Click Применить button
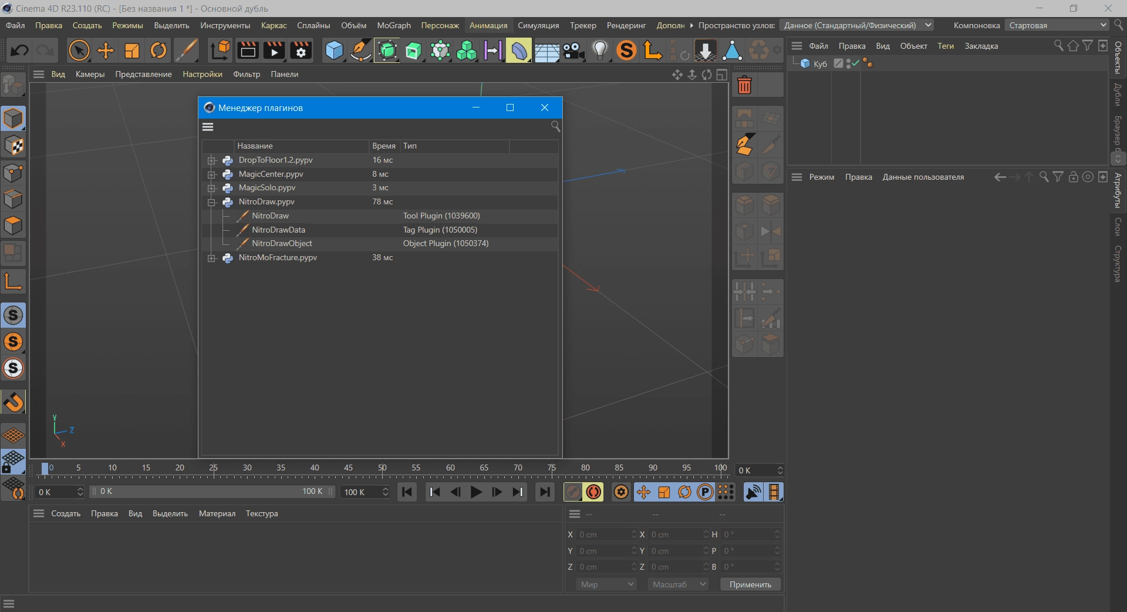The height and width of the screenshot is (612, 1127). click(750, 584)
